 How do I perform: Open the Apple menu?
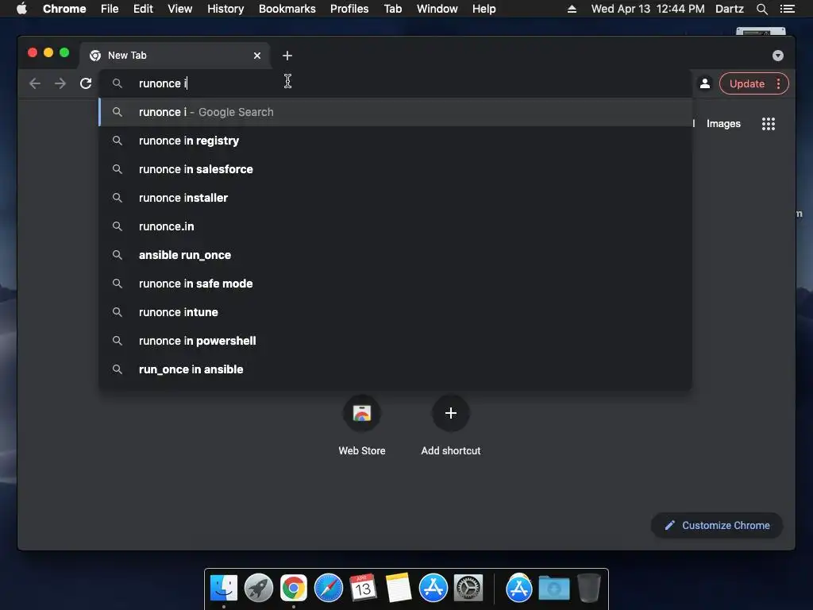(21, 9)
